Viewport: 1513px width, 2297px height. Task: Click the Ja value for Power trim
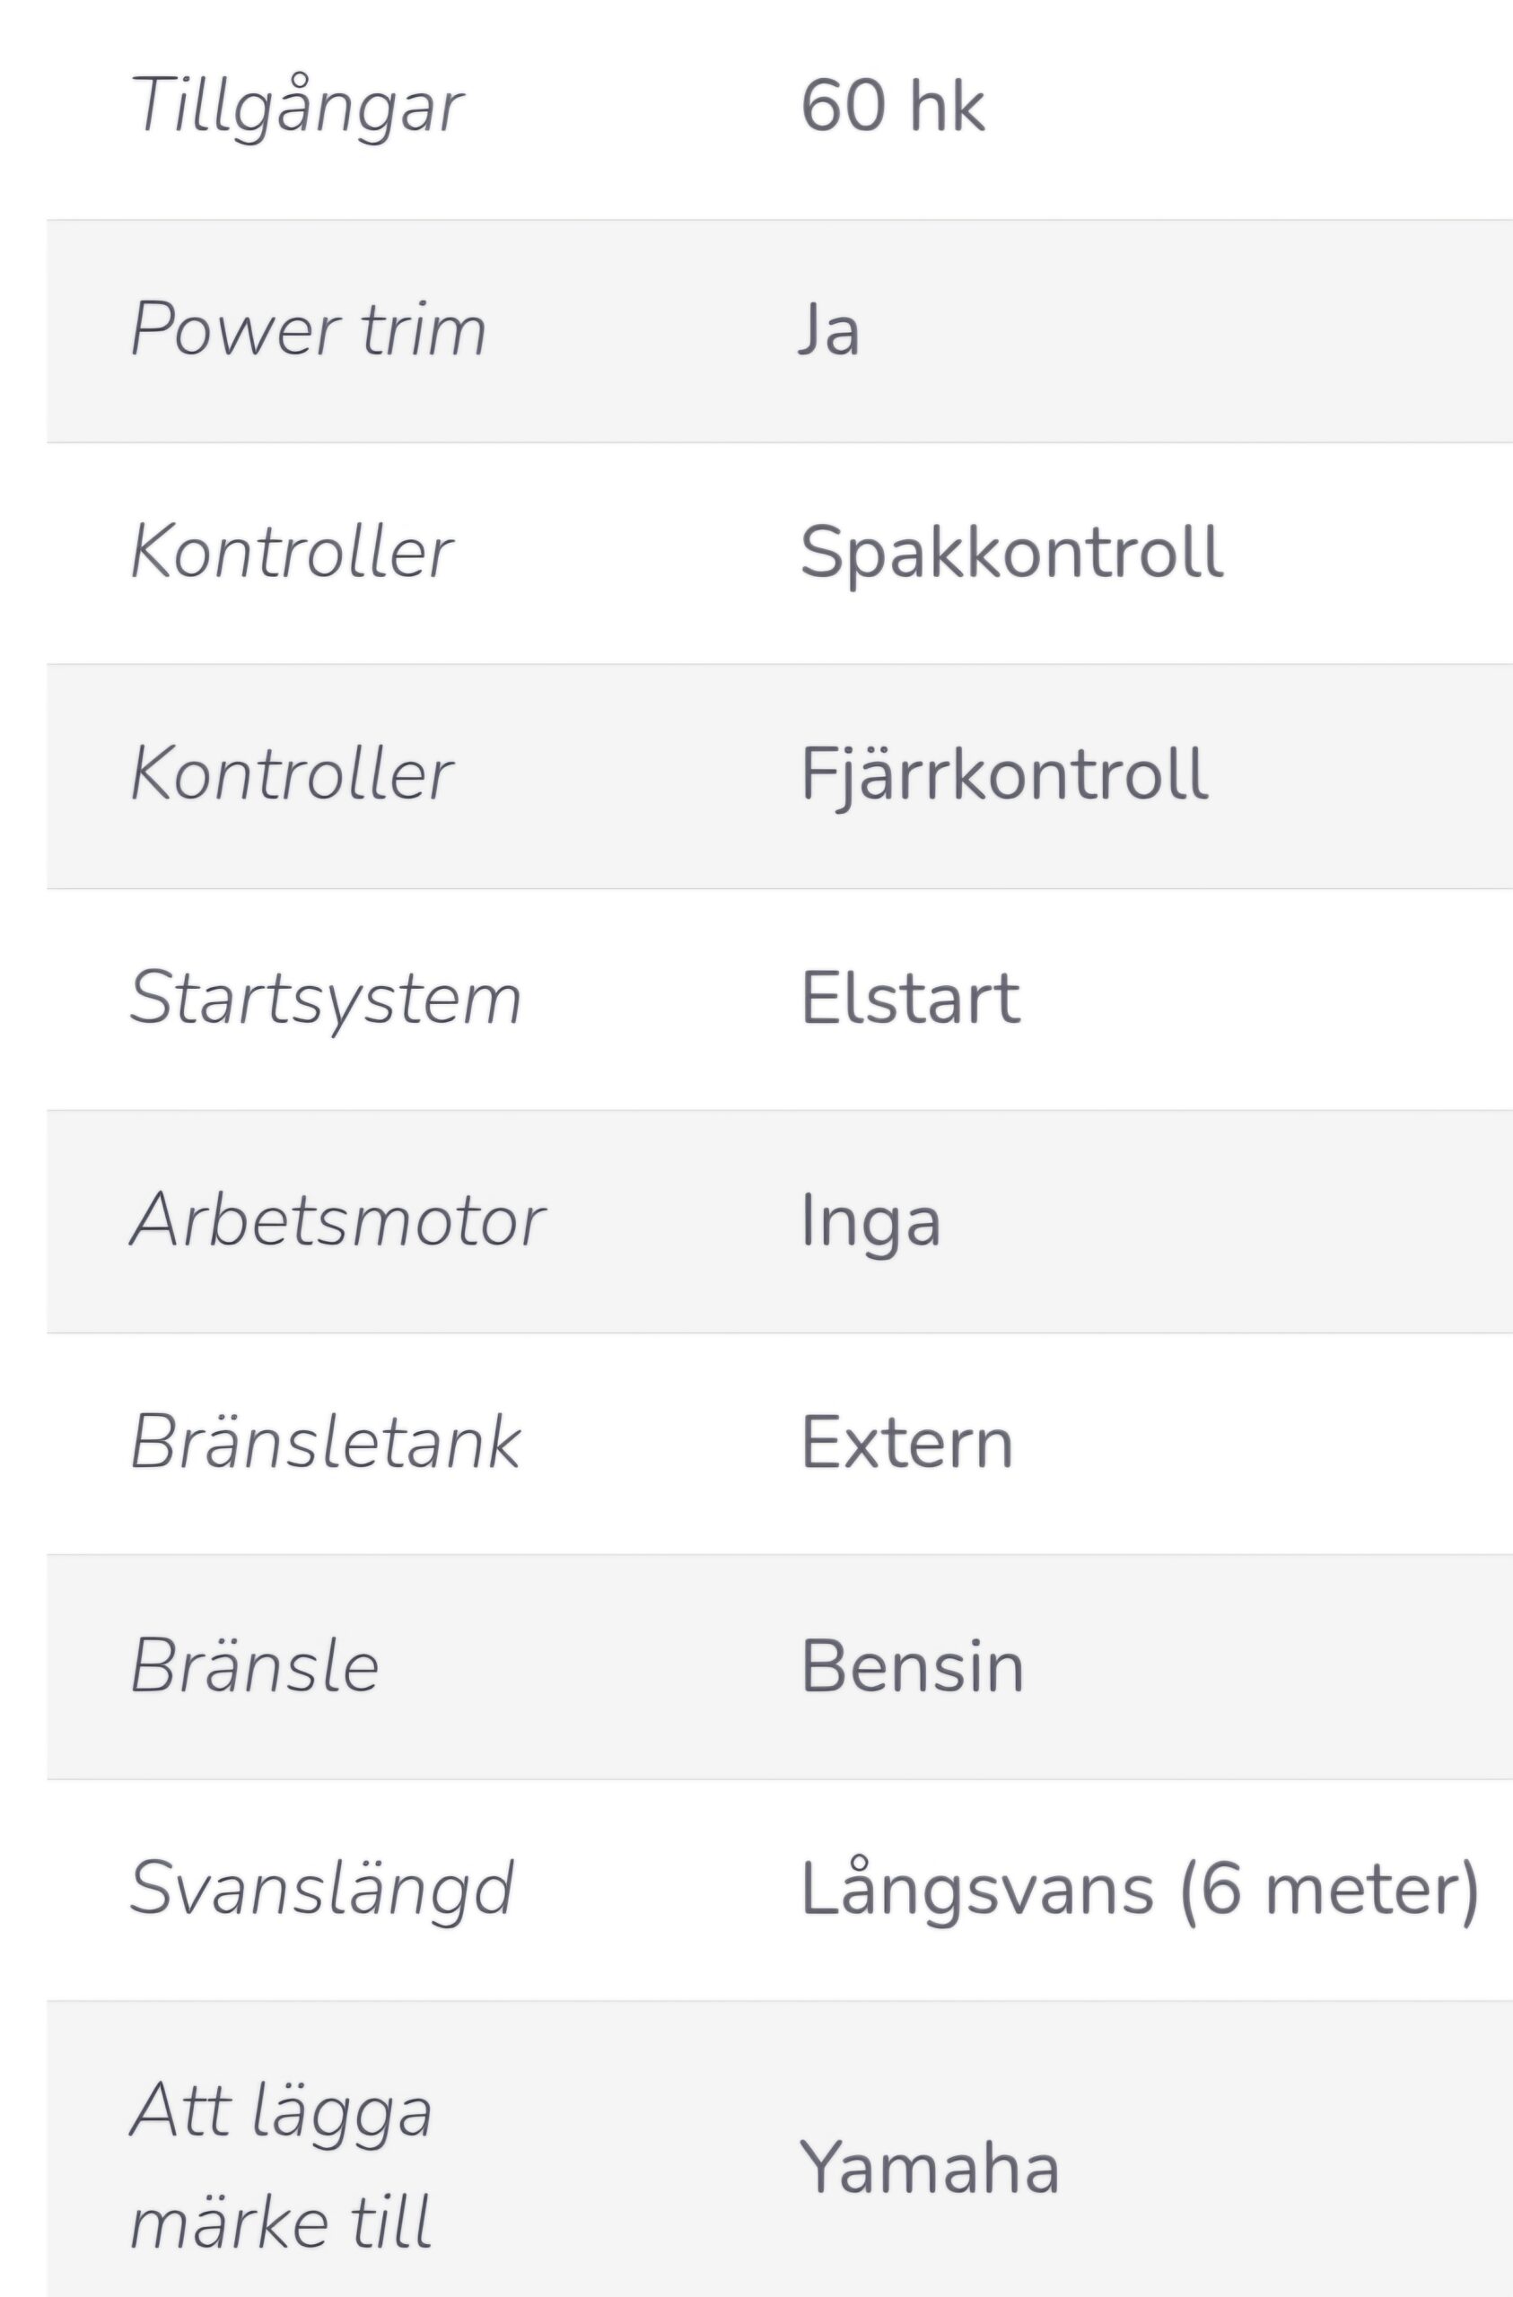(x=829, y=330)
